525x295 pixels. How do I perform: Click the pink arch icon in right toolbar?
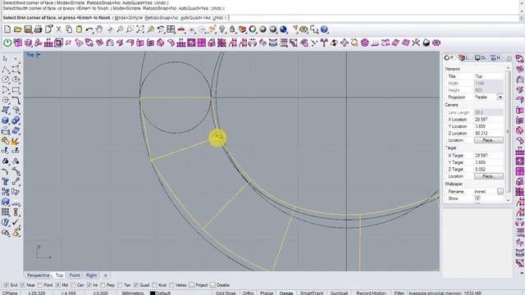519,79
